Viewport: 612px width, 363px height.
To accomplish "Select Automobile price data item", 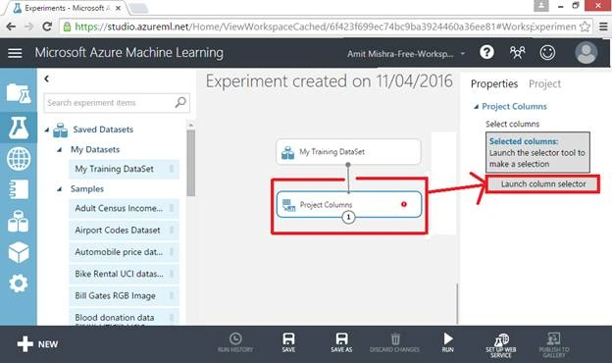I will pyautogui.click(x=125, y=252).
